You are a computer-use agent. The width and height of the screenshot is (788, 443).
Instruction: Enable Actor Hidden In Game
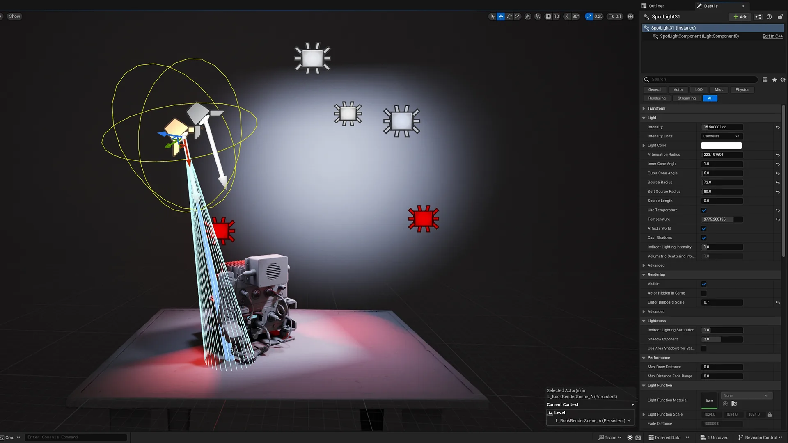point(704,293)
